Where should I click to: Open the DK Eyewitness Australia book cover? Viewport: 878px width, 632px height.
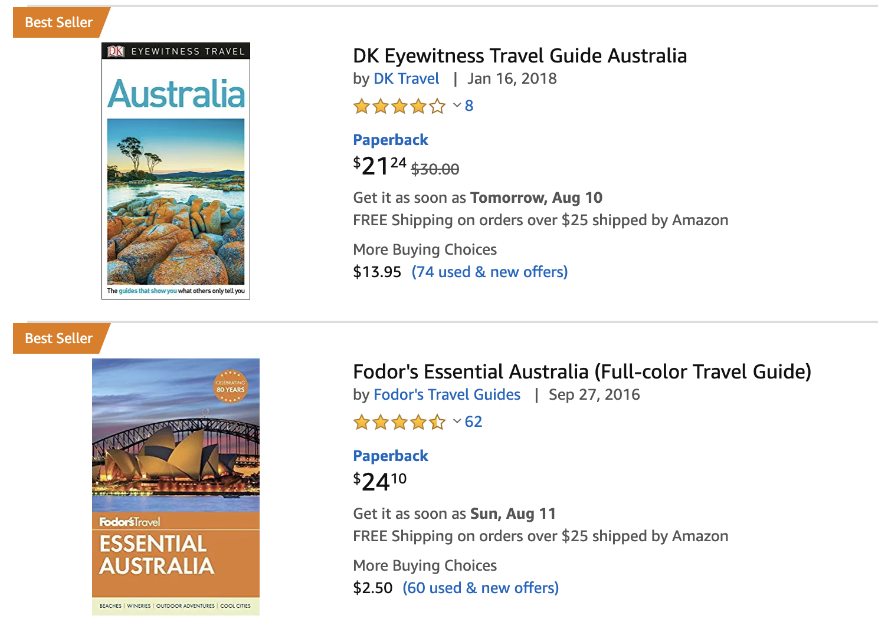point(176,171)
